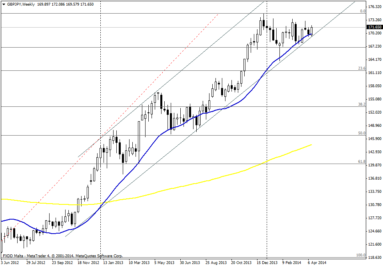Click the 0.0 Fibonacci level label

(363, 11)
